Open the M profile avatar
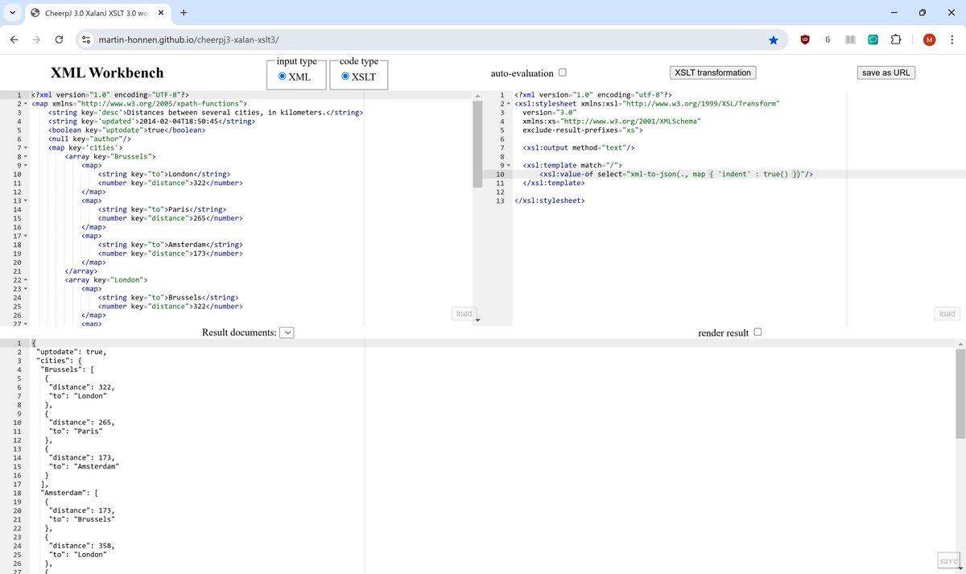The height and width of the screenshot is (574, 966). tap(929, 39)
